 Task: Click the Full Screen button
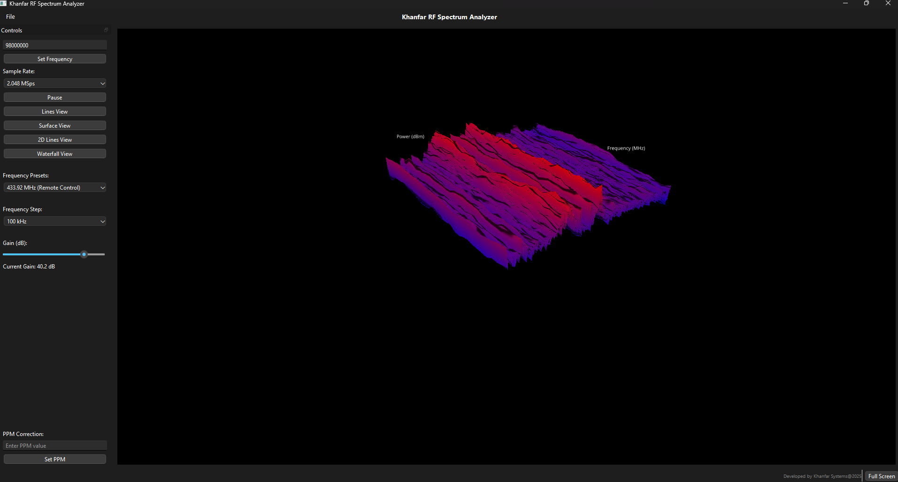pos(881,476)
